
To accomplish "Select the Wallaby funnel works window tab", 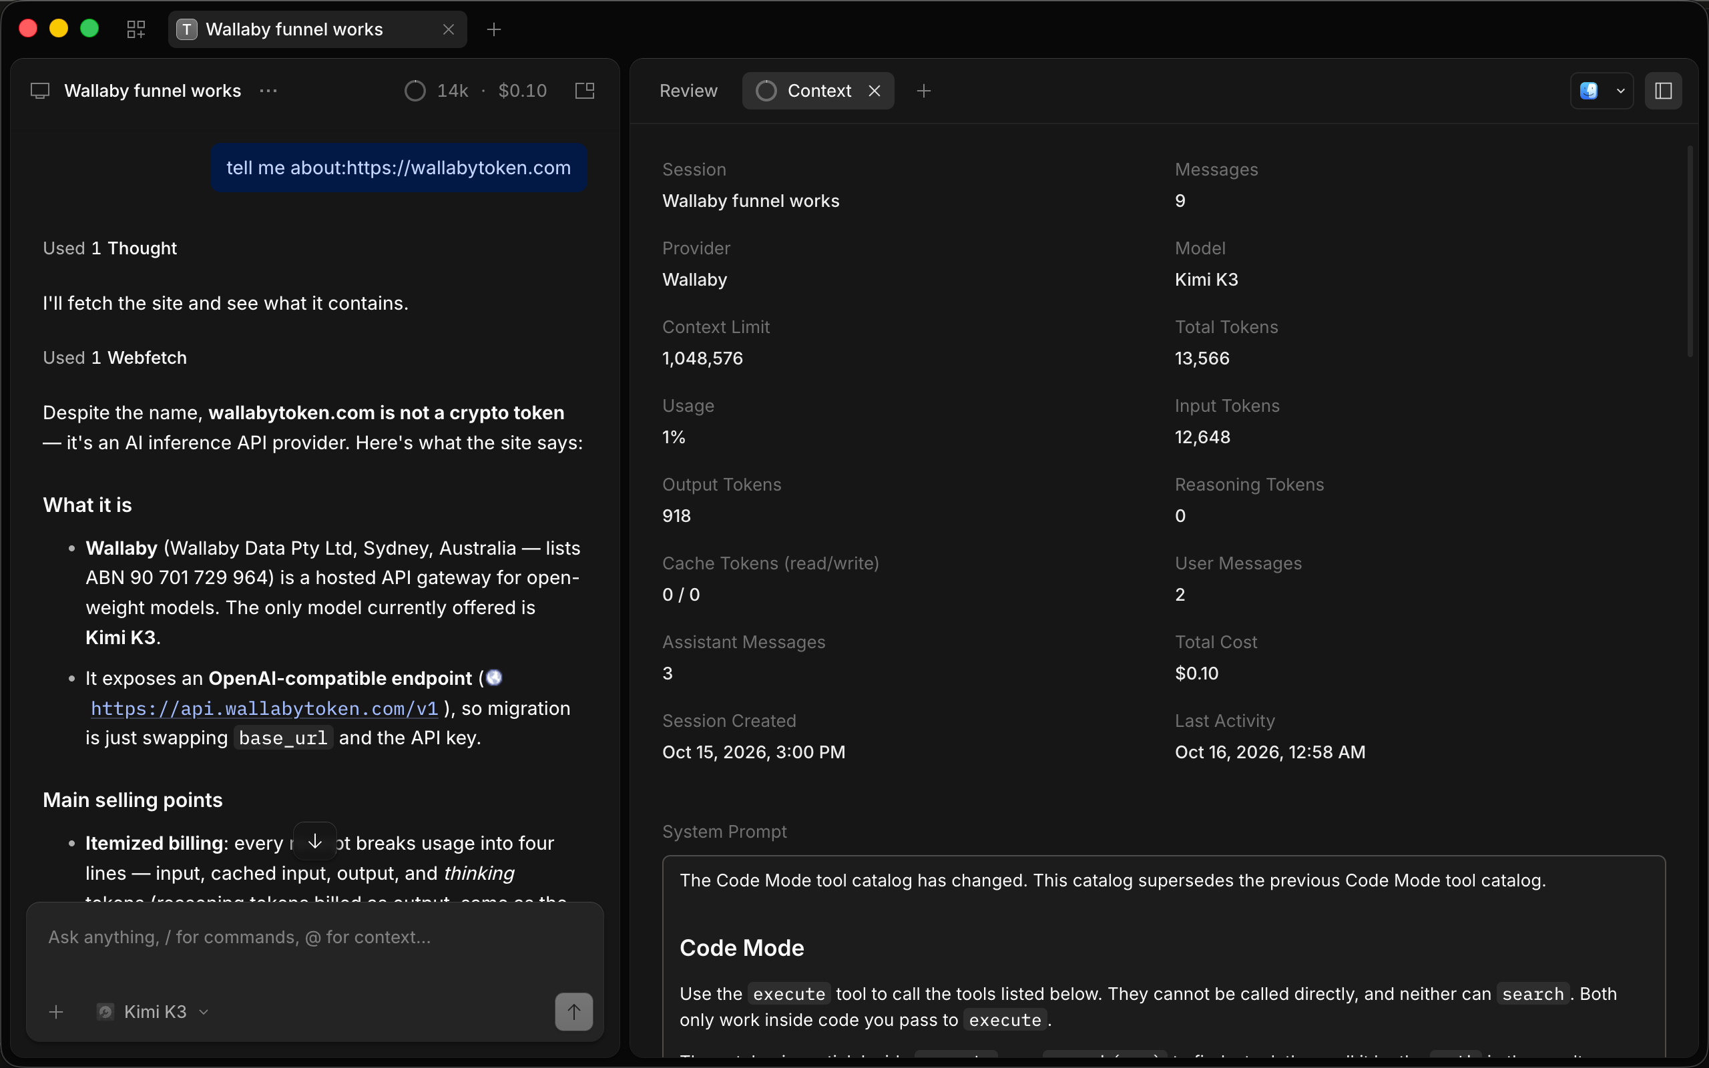I will pyautogui.click(x=317, y=29).
